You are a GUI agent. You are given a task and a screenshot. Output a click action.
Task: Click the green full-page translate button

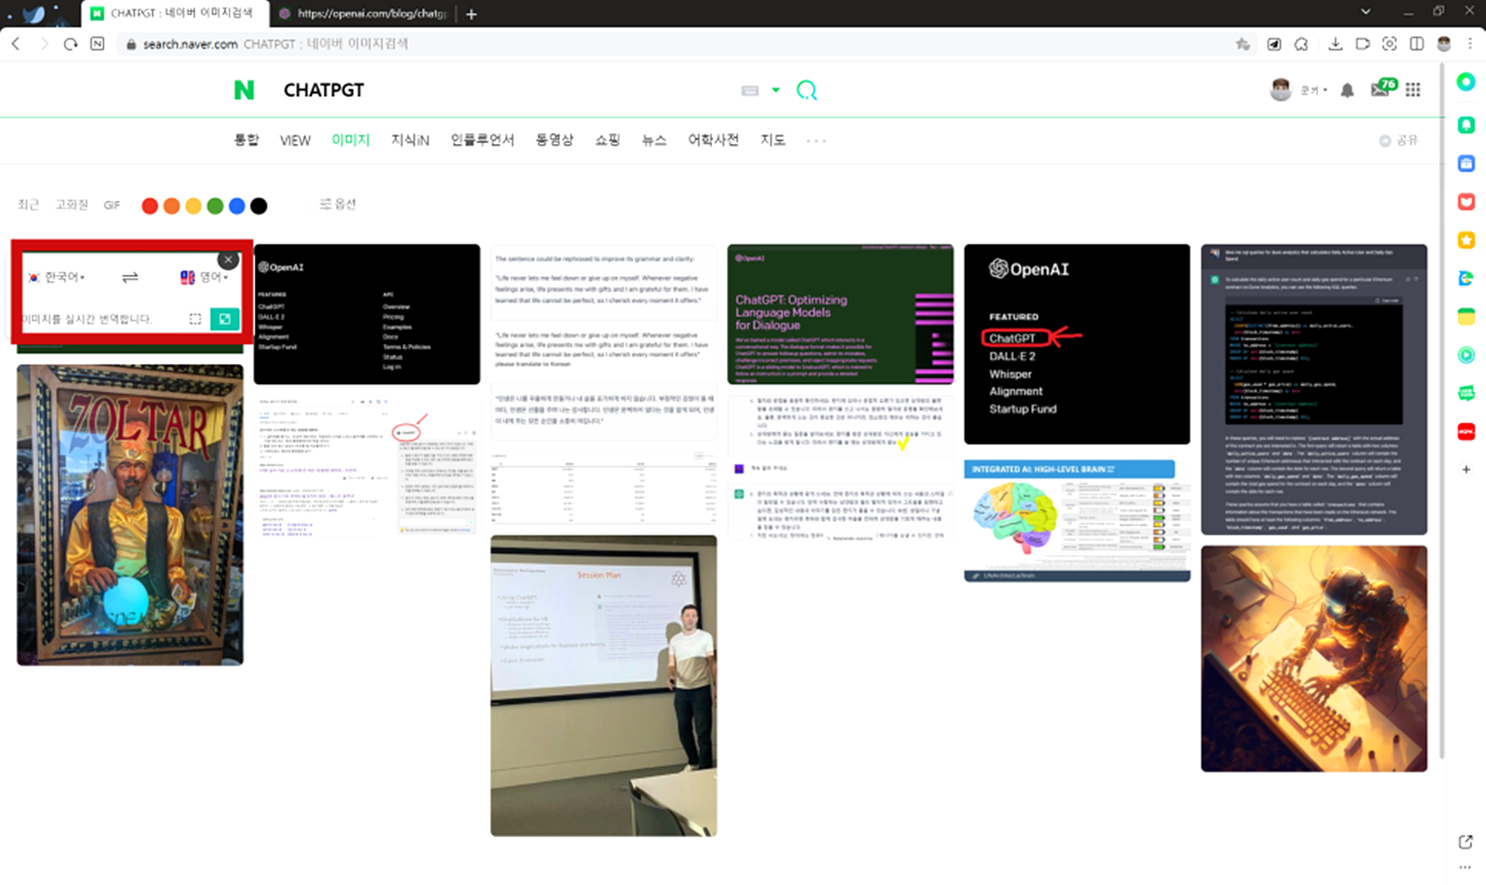click(224, 319)
